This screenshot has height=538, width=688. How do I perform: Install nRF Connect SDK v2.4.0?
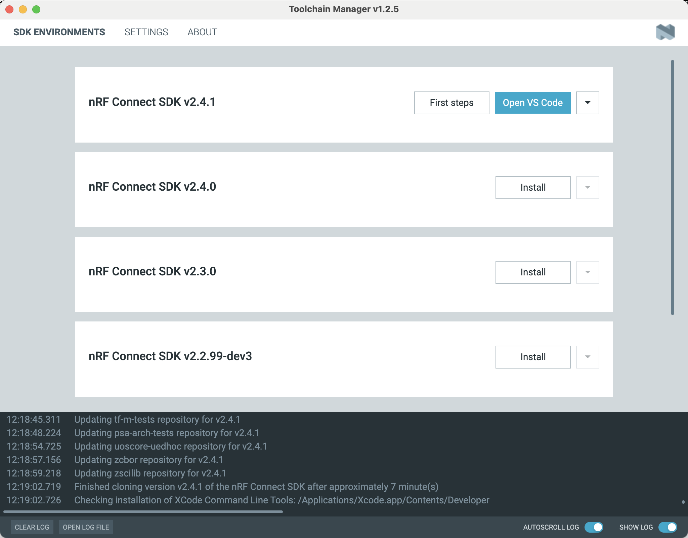(533, 188)
